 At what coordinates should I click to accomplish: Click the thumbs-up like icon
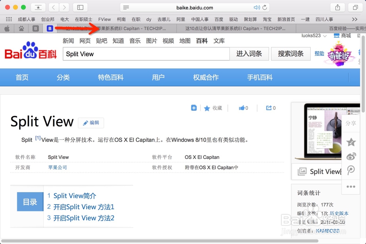coord(242,108)
